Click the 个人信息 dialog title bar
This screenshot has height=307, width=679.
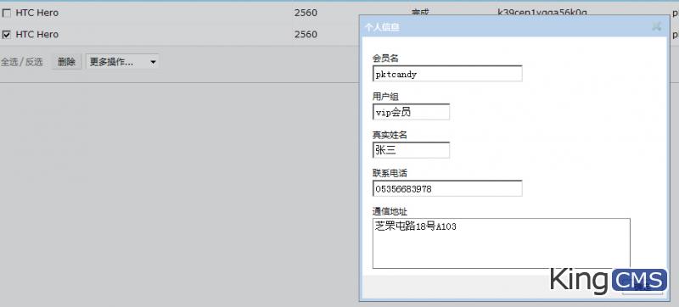[x=514, y=27]
